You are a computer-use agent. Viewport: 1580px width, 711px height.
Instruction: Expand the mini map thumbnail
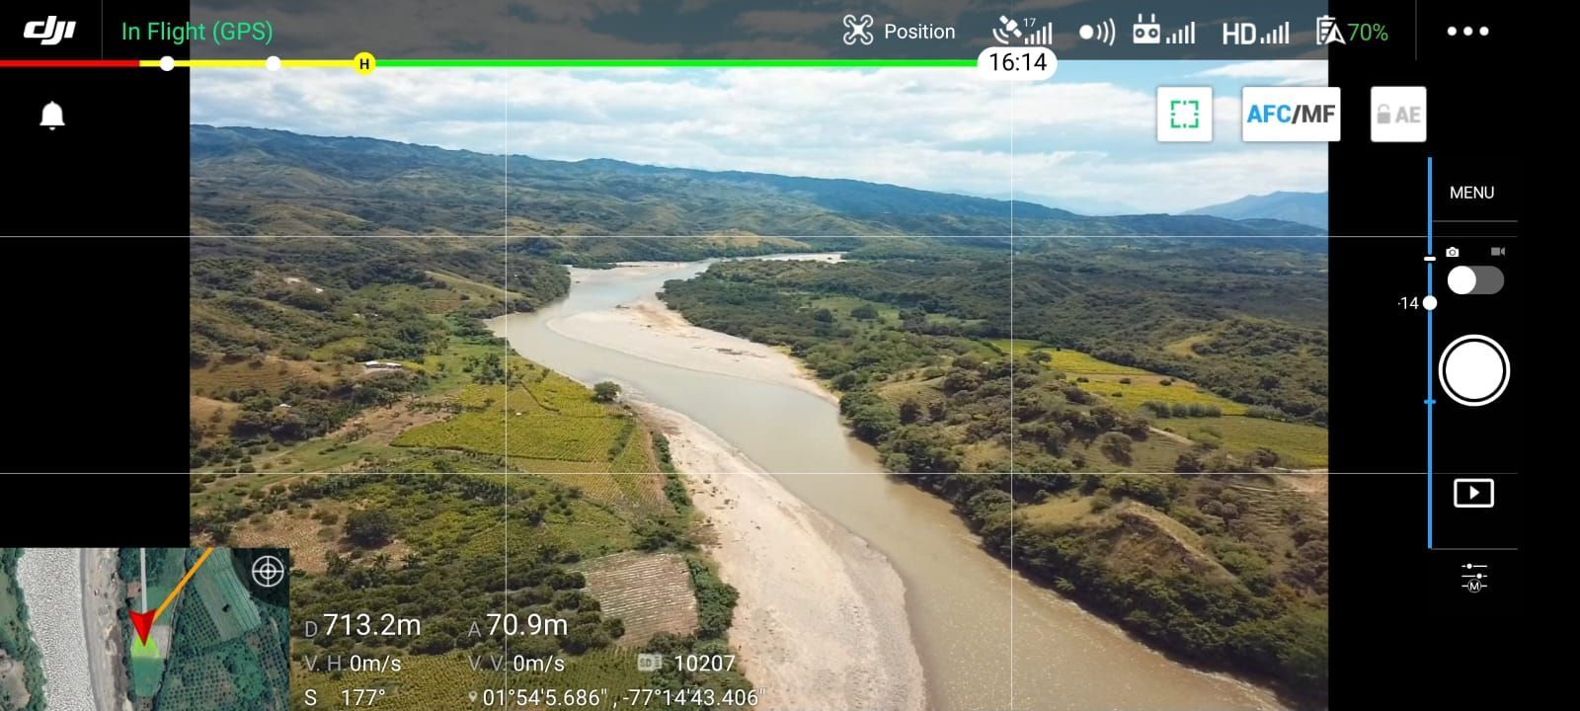pyautogui.click(x=144, y=629)
